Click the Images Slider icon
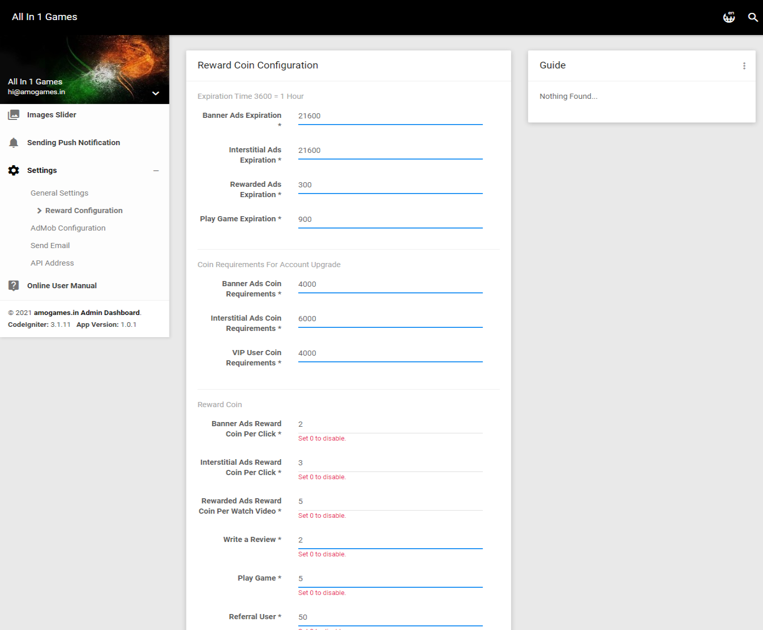Image resolution: width=763 pixels, height=630 pixels. (14, 115)
